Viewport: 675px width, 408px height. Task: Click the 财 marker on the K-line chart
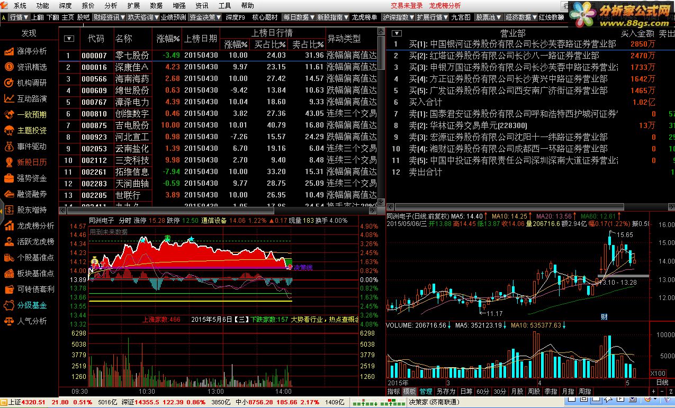pyautogui.click(x=604, y=317)
